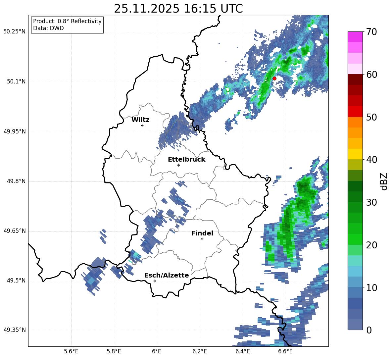Click the title 25.11.2025 16:15 UTC

178,9
